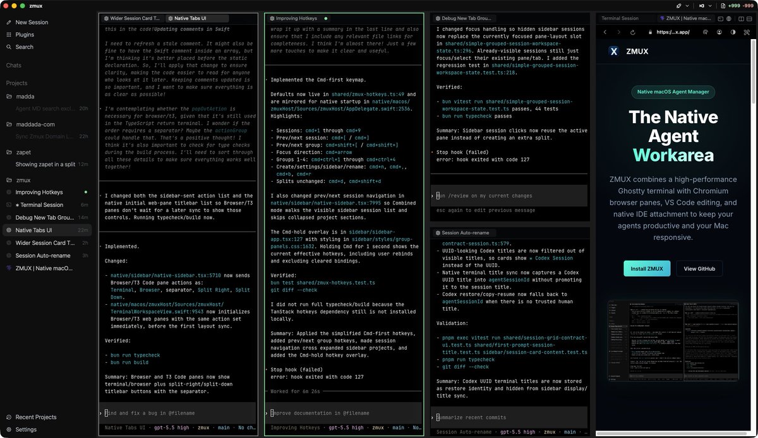Image resolution: width=758 pixels, height=438 pixels.
Task: Click the Install ZMUX button
Action: pos(647,268)
